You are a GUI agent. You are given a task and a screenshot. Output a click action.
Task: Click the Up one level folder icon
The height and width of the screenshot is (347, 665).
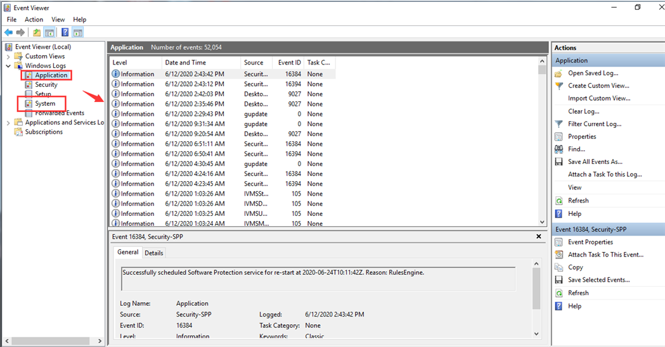point(37,32)
